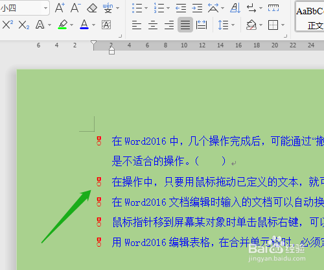
Task: Toggle subscript X₂ formatting
Action: pyautogui.click(x=24, y=25)
